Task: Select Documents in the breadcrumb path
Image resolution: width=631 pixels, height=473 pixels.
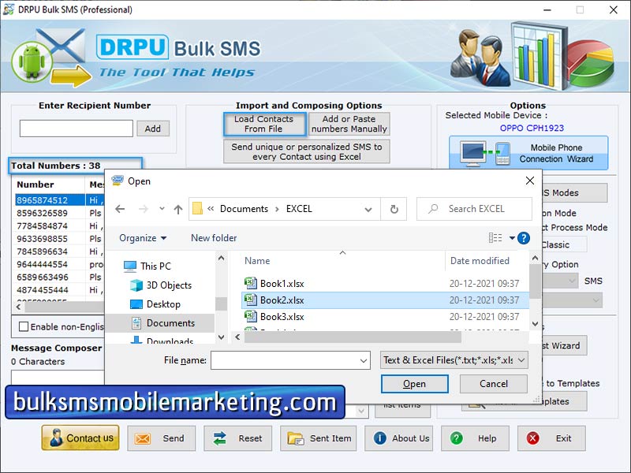Action: 246,209
